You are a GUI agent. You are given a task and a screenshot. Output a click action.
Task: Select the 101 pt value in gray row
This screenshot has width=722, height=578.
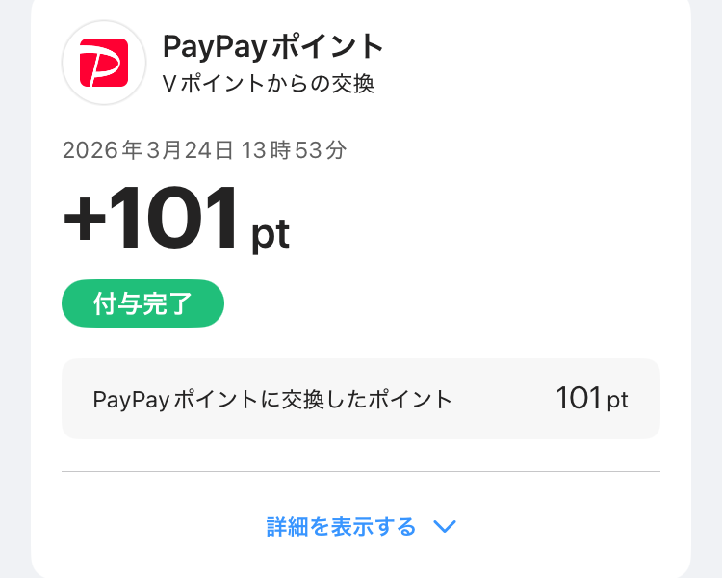point(591,399)
